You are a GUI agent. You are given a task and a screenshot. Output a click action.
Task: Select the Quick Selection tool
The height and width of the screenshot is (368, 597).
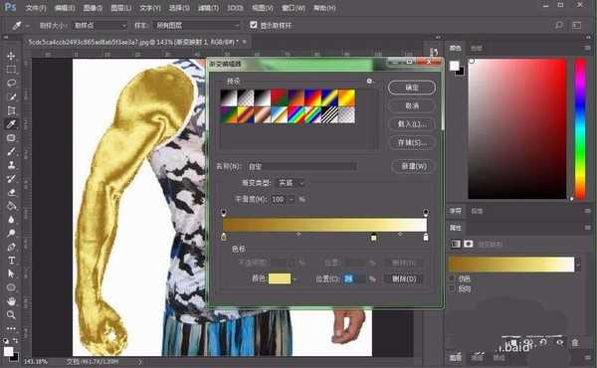(x=11, y=97)
